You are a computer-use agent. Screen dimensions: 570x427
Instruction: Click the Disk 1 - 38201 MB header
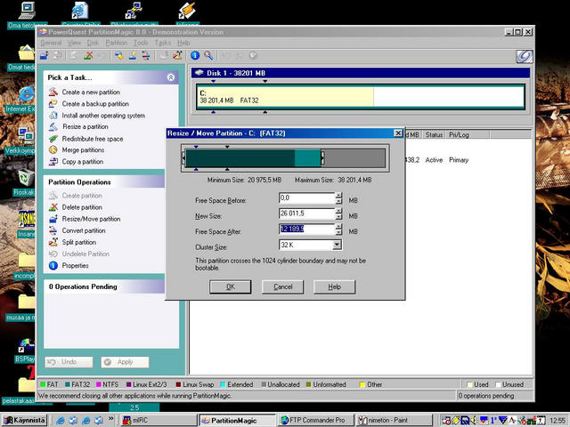click(360, 73)
